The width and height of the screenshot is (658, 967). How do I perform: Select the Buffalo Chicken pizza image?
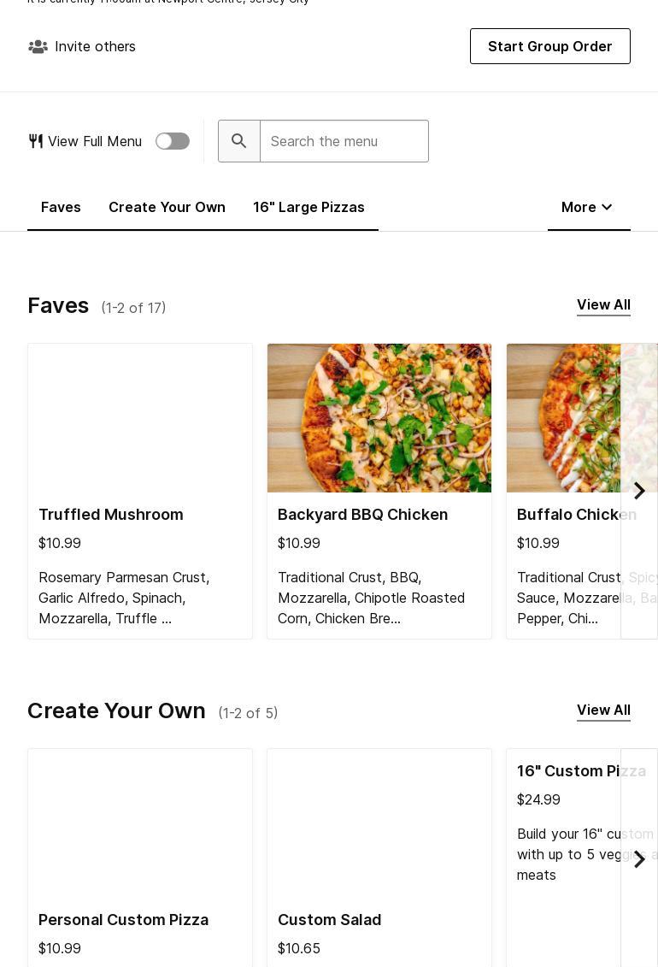tap(564, 418)
